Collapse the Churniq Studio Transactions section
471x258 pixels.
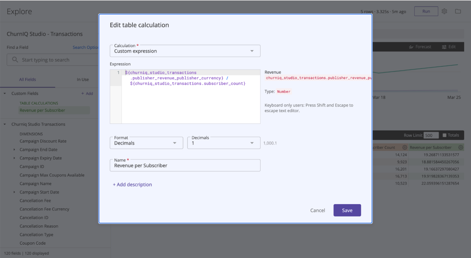coord(5,124)
